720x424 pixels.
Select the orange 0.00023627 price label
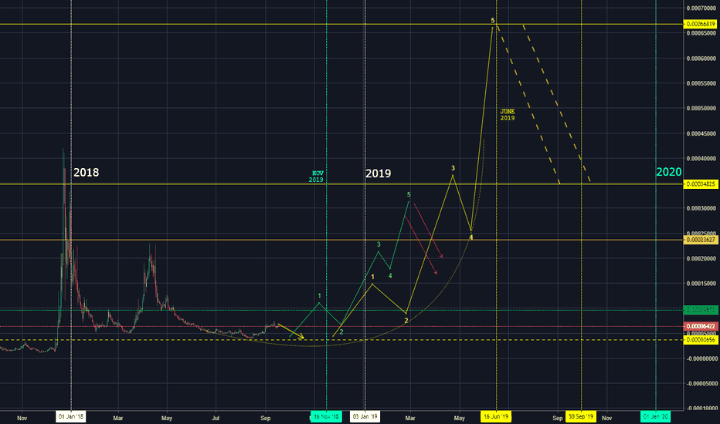(x=700, y=240)
